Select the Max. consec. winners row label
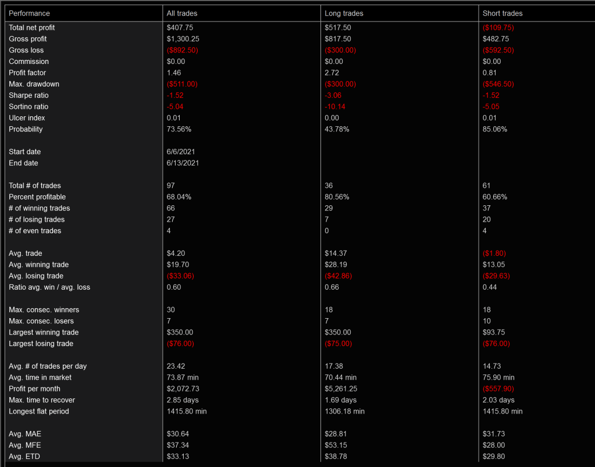 44,310
